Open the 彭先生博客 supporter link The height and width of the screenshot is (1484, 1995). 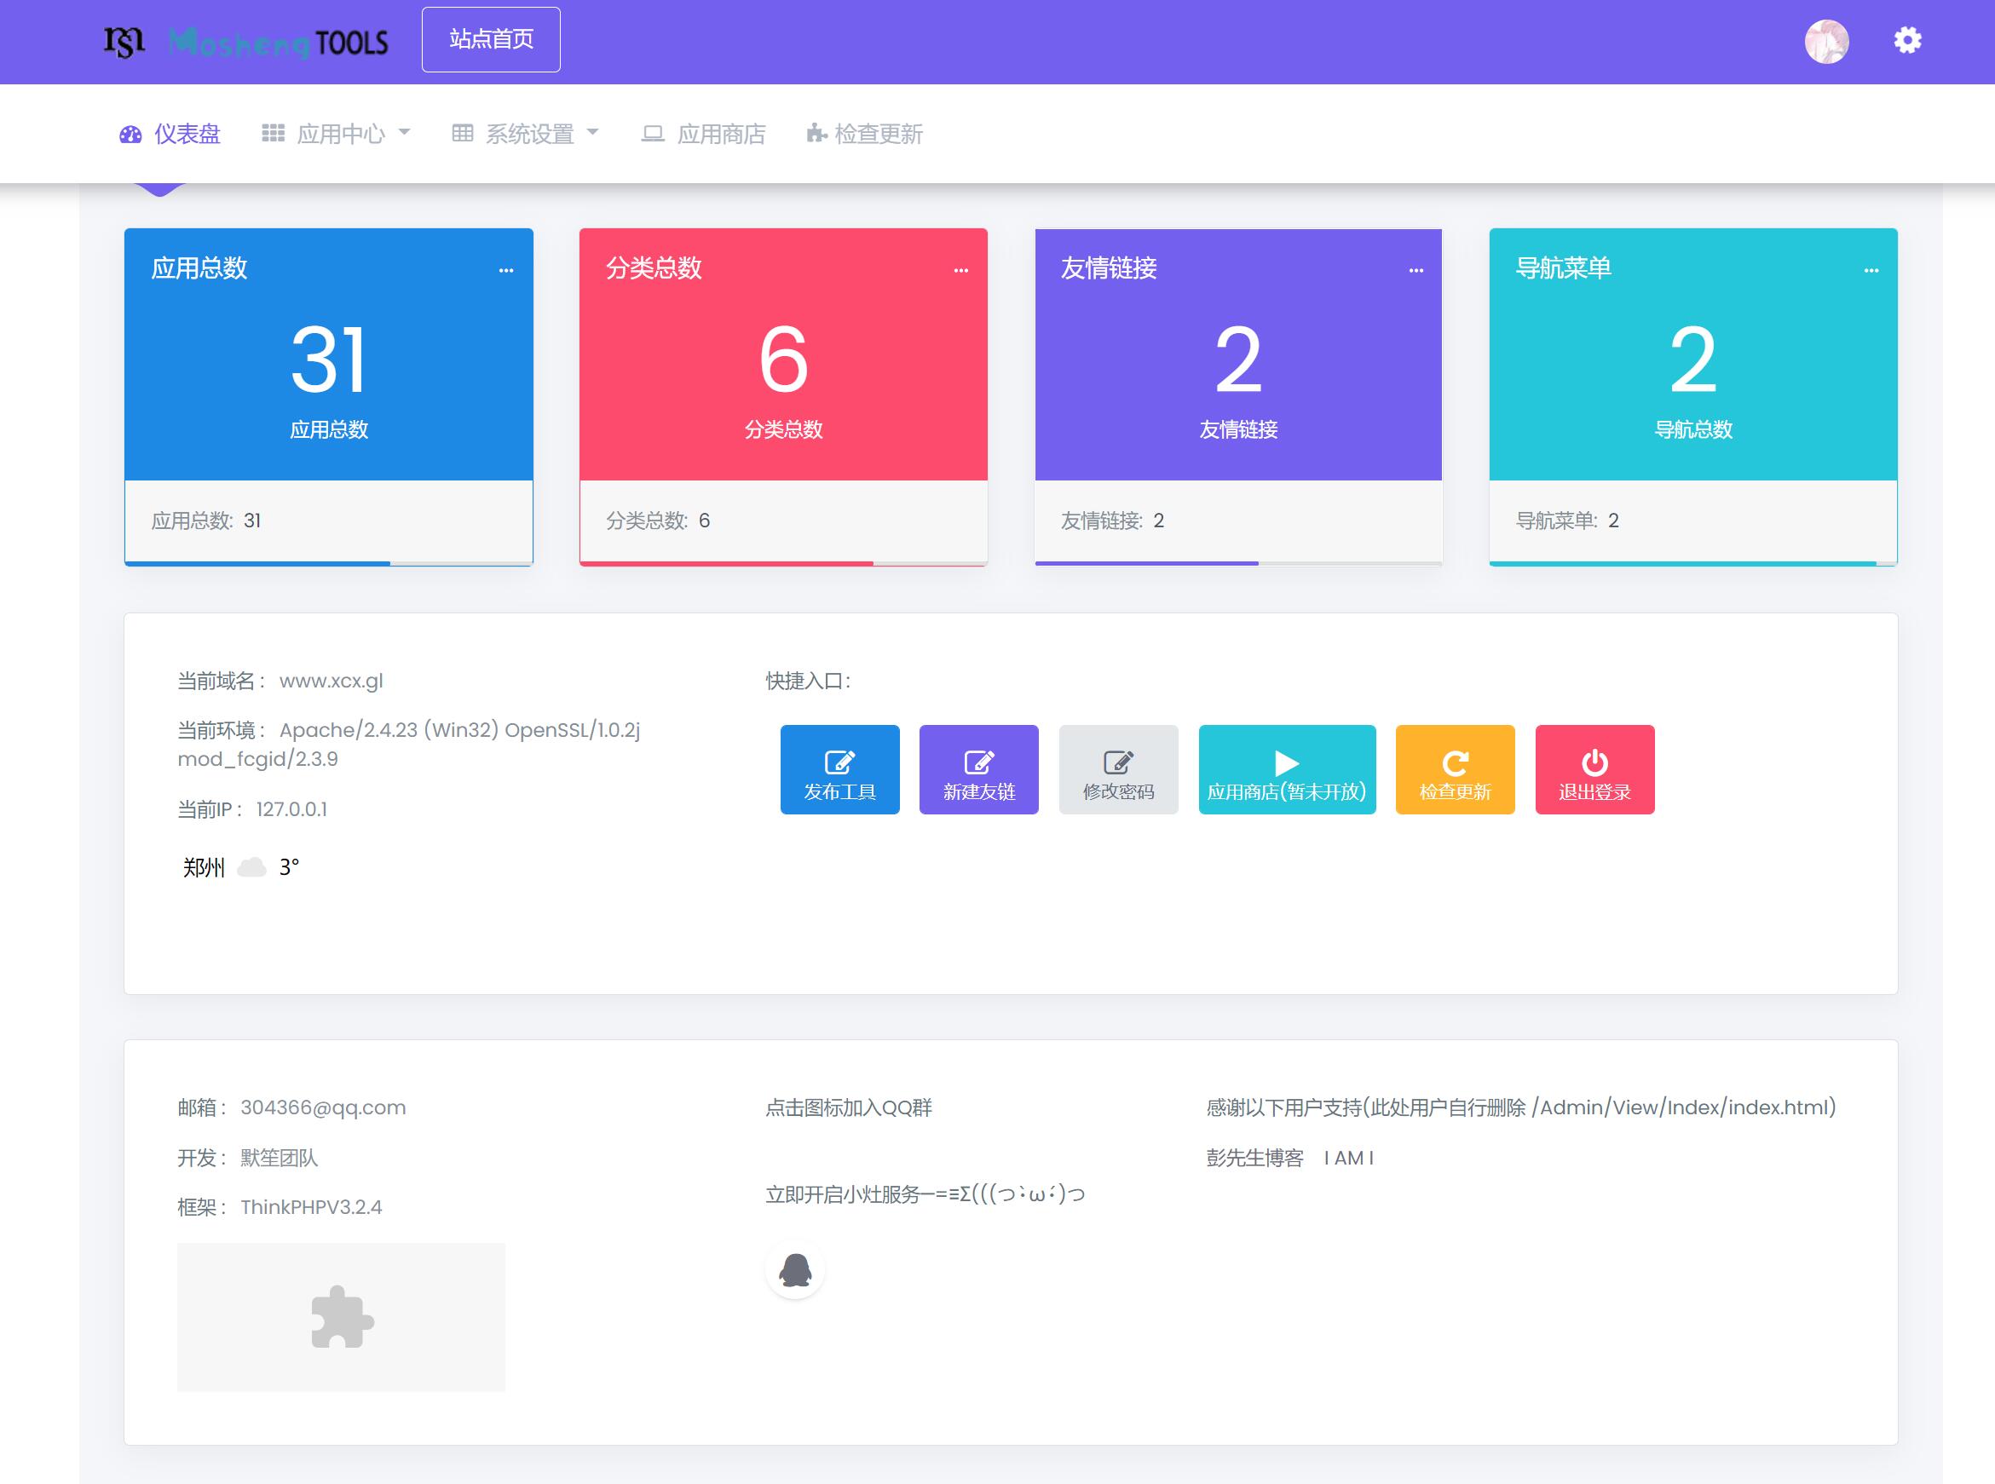[1257, 1158]
